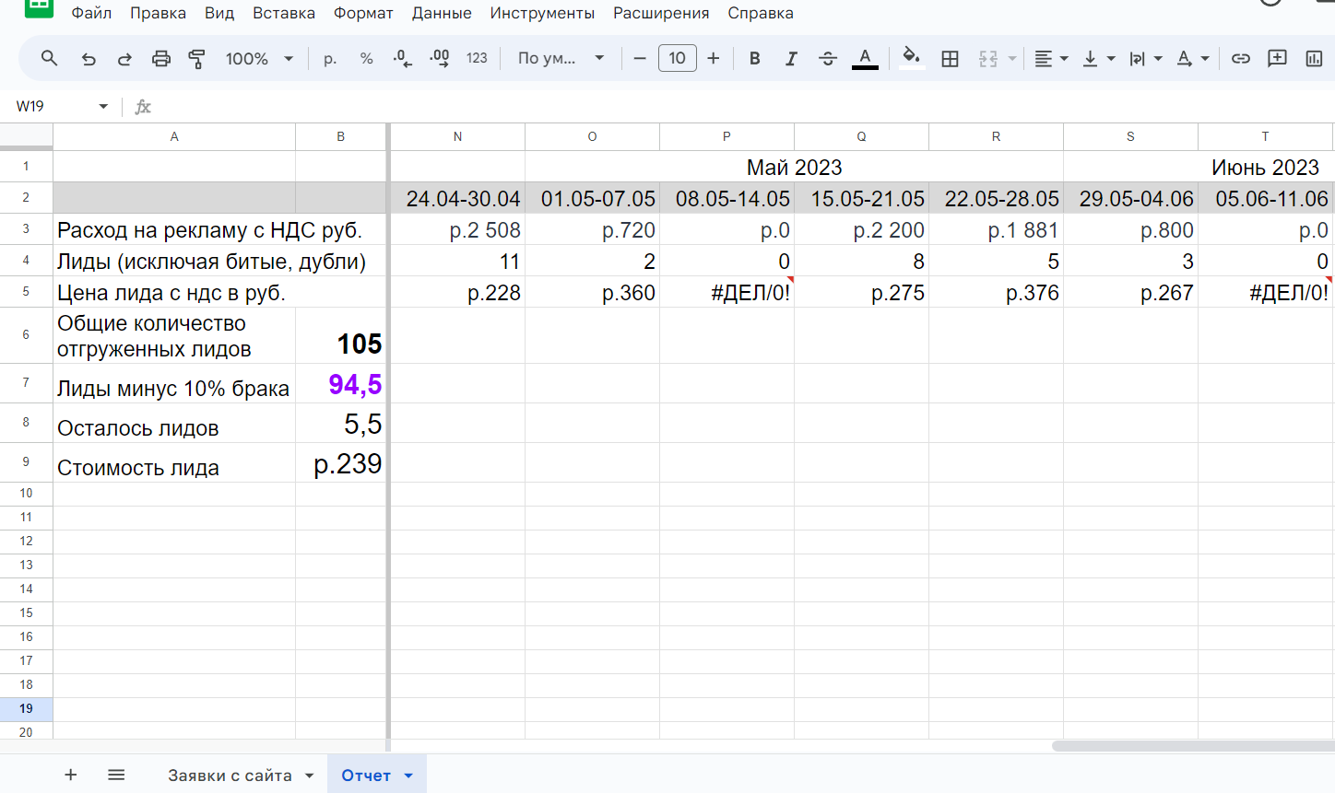Expand the merge cells options arrow
Screen dimensions: 1335x793
click(1012, 58)
